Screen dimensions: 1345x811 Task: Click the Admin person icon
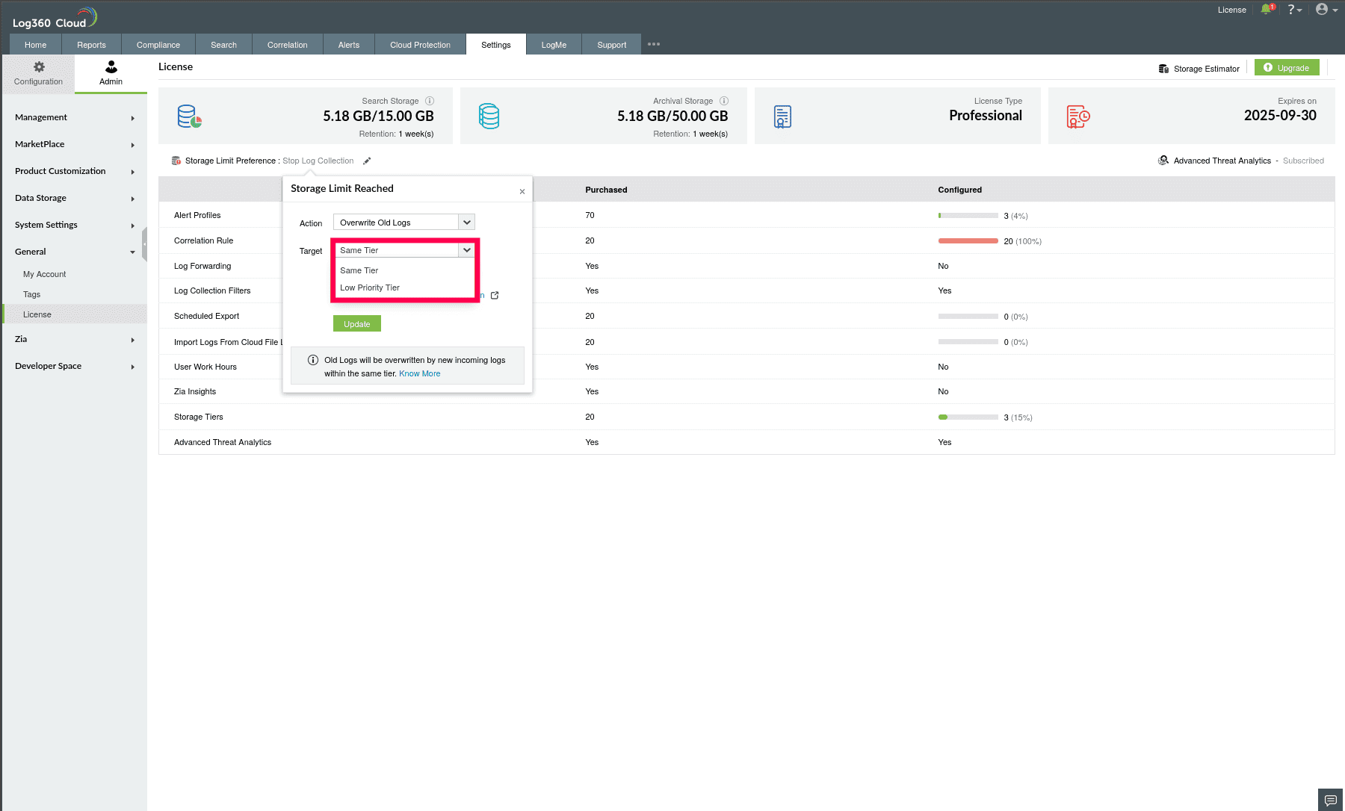pos(111,66)
